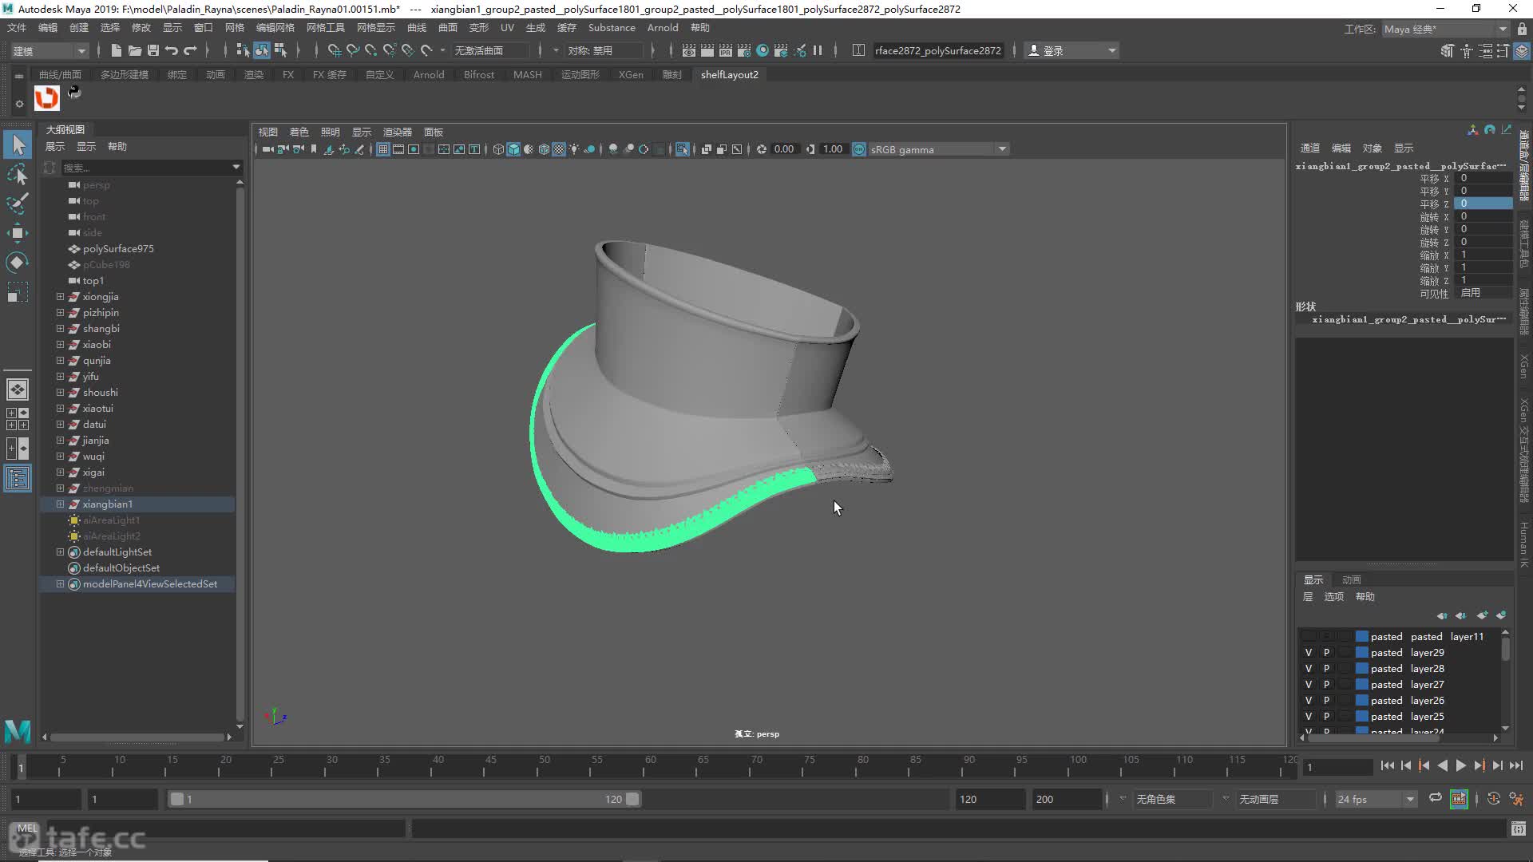Switch to the XGen shelf tab

tap(631, 74)
